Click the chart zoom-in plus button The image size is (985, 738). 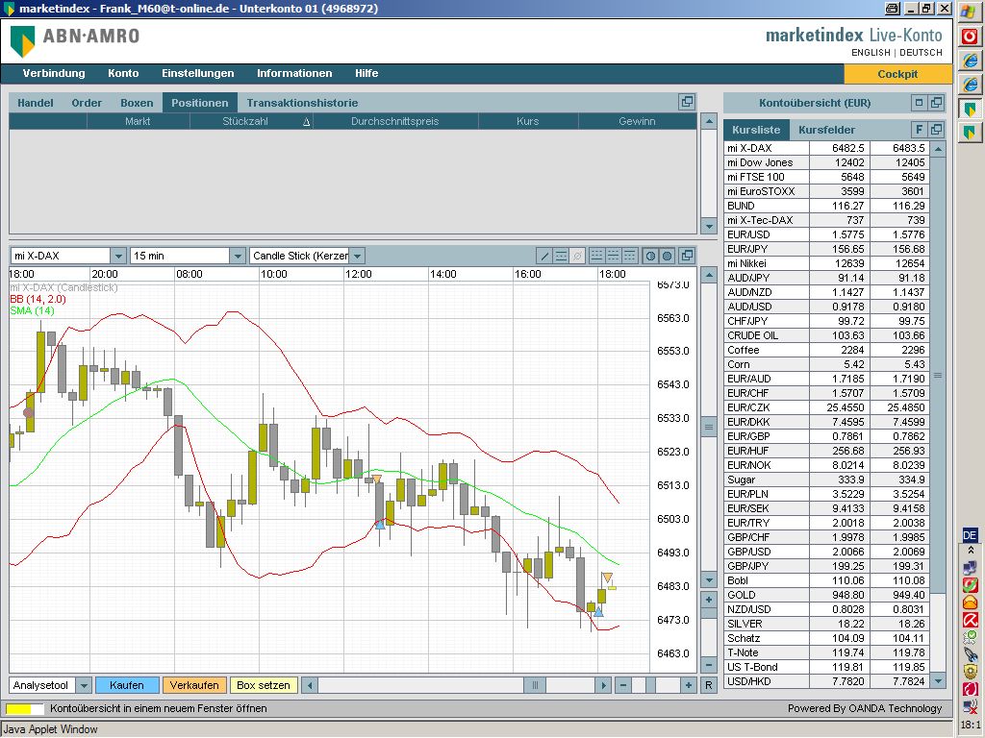(709, 599)
